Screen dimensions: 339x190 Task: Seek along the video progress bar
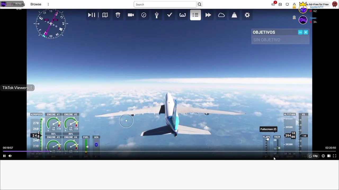tap(169, 151)
